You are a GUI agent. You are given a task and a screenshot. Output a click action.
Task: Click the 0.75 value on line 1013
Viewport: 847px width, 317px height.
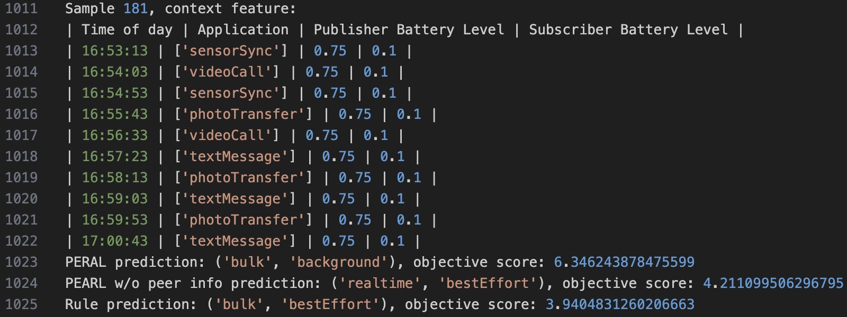click(x=330, y=51)
